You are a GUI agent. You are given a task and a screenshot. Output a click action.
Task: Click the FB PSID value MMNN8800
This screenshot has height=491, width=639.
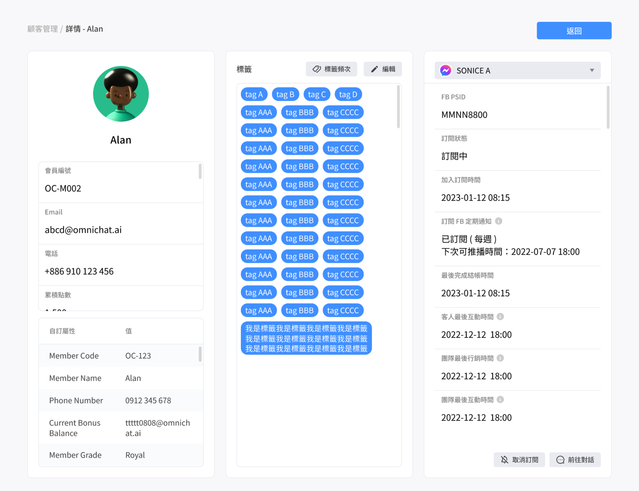pyautogui.click(x=464, y=115)
